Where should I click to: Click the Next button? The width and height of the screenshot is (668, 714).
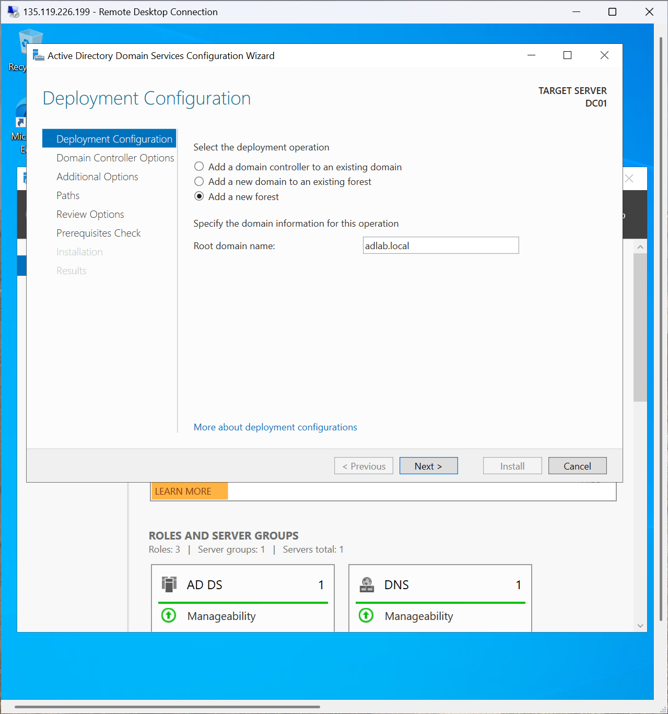point(428,465)
